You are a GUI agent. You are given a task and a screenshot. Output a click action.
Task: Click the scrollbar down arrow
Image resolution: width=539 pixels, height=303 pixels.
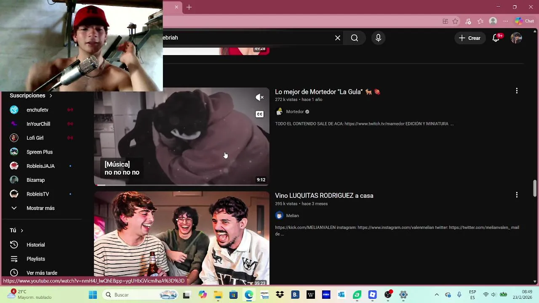tap(535, 282)
